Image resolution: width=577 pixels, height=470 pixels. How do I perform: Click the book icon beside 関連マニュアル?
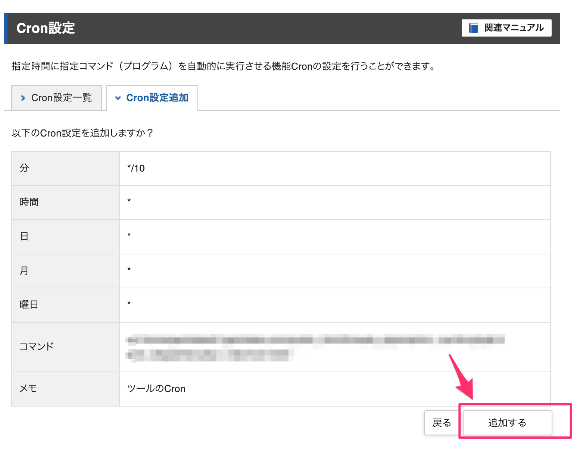(473, 28)
